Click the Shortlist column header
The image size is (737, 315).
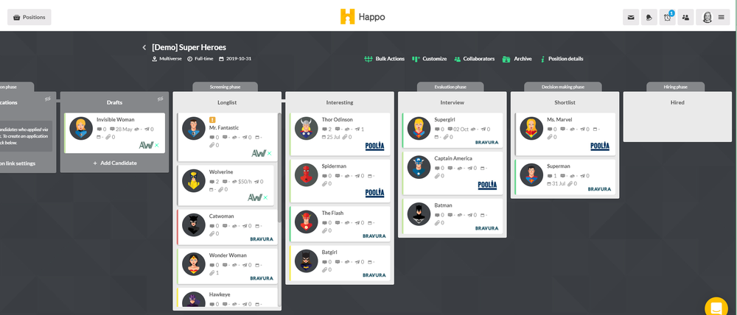pyautogui.click(x=565, y=102)
